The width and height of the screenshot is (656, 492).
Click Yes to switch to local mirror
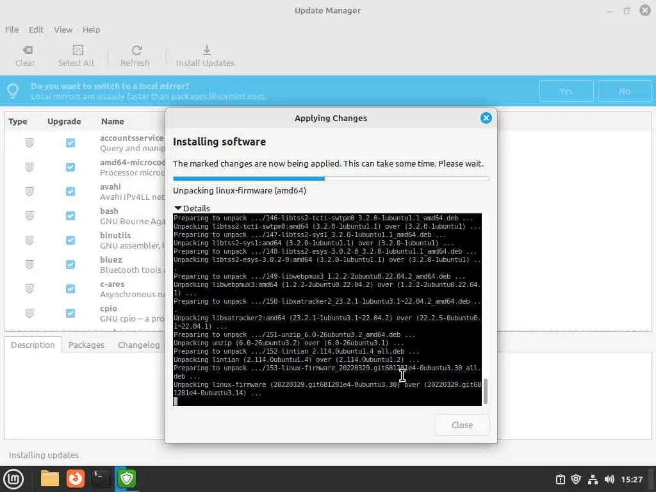[x=566, y=91]
